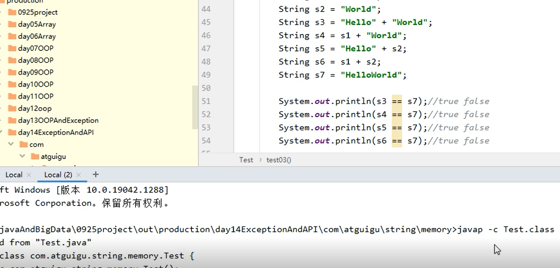This screenshot has width=560, height=268.
Task: Click the 0925project folder icon
Action: [12, 12]
